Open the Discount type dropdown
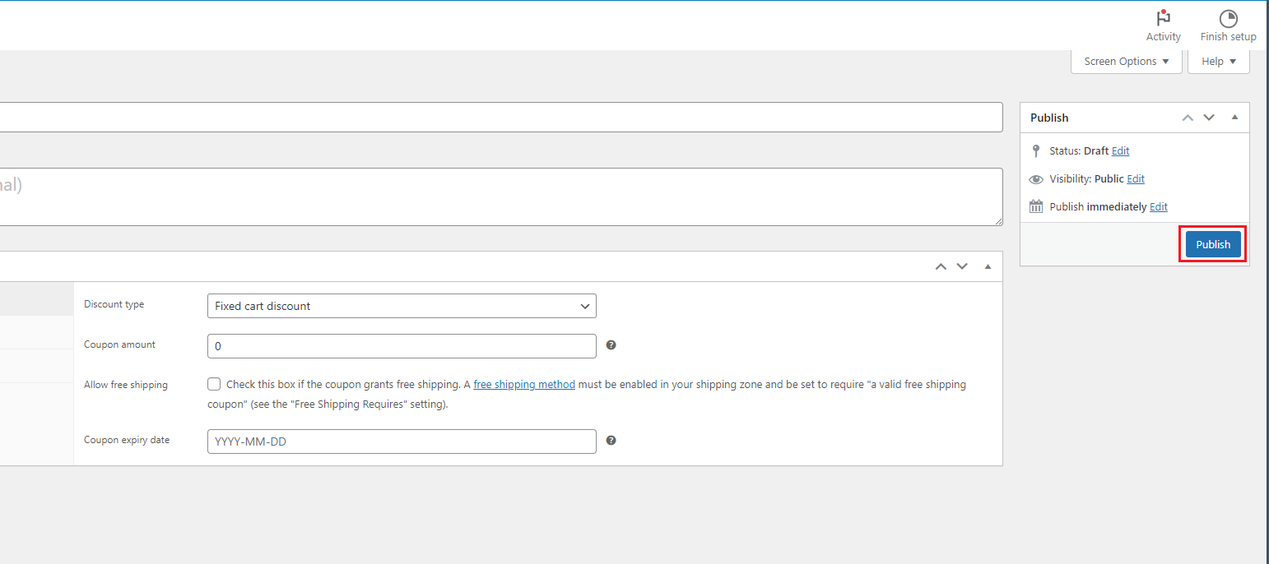1269x564 pixels. point(402,306)
